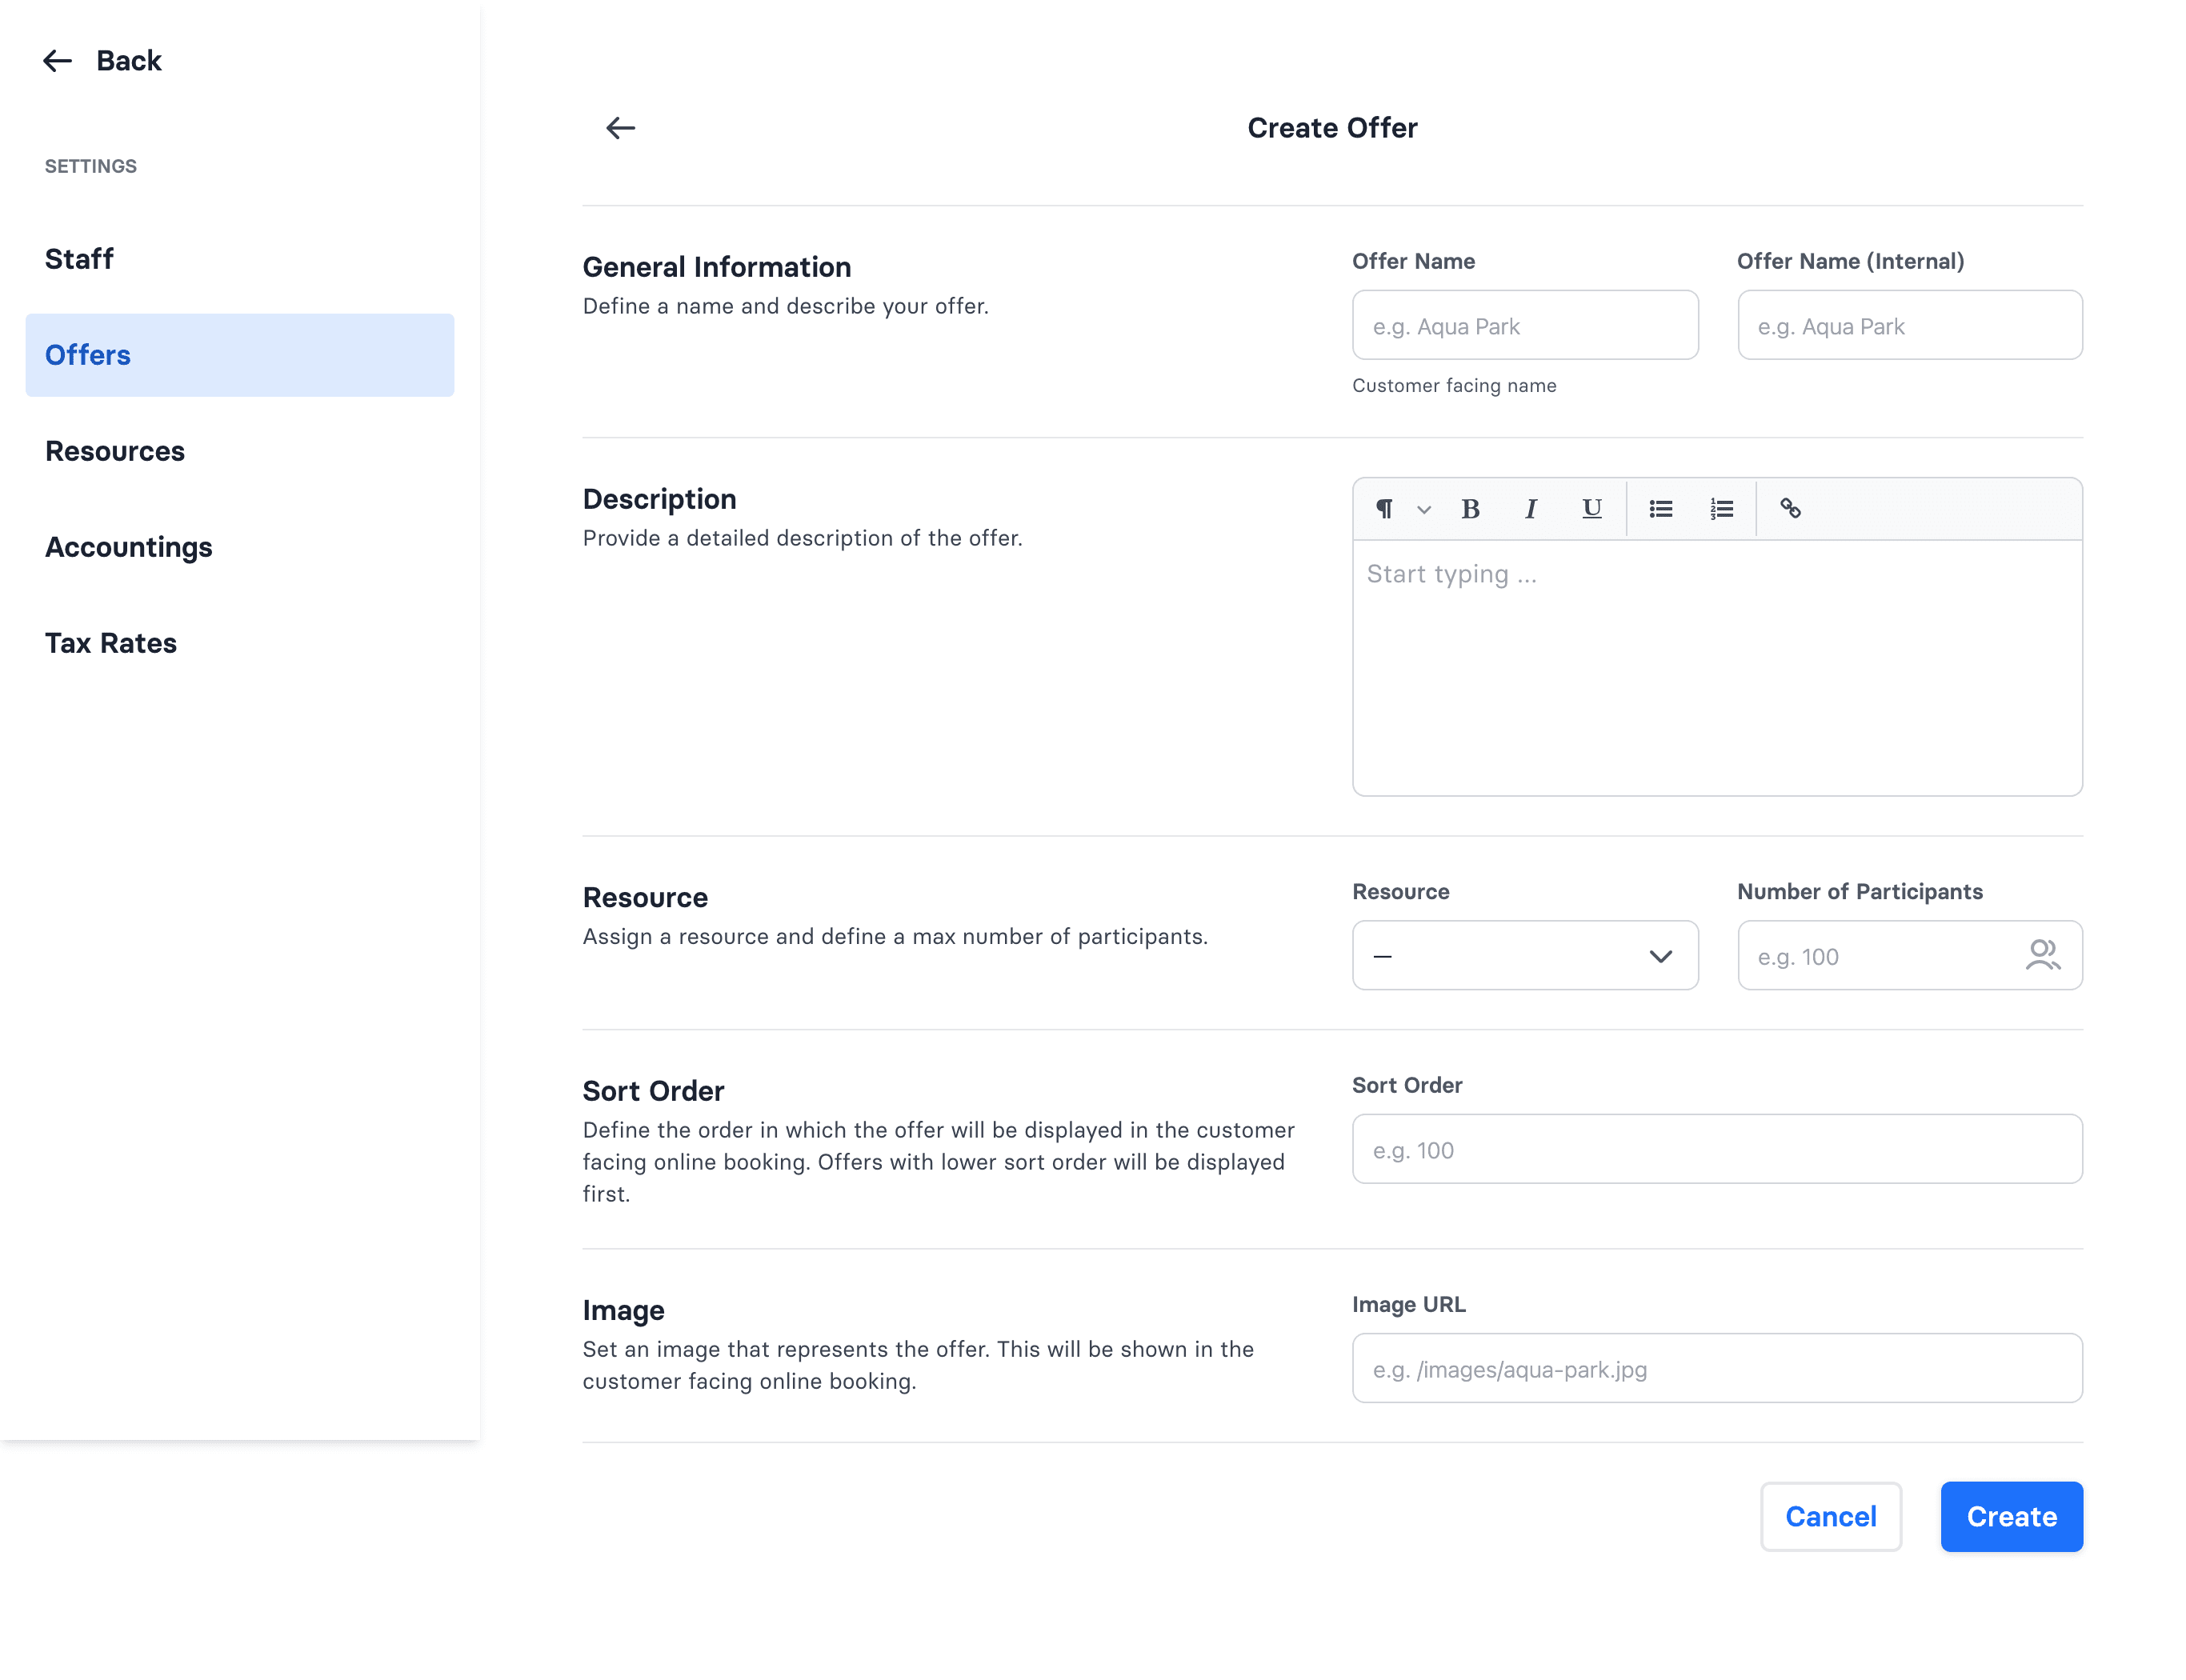2186x1680 pixels.
Task: Toggle italic formatting in description editor
Action: (x=1530, y=509)
